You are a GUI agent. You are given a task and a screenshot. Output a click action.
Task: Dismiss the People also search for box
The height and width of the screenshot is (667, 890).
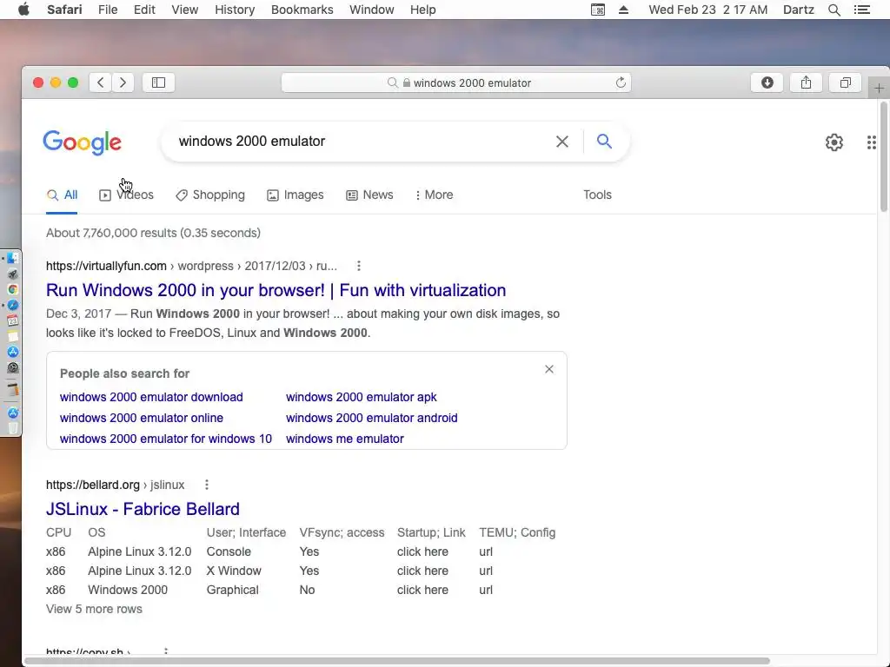(549, 369)
